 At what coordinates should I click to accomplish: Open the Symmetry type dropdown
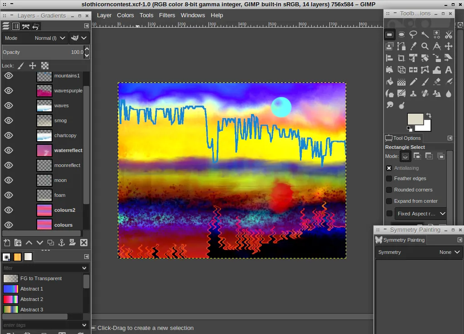coord(419,252)
